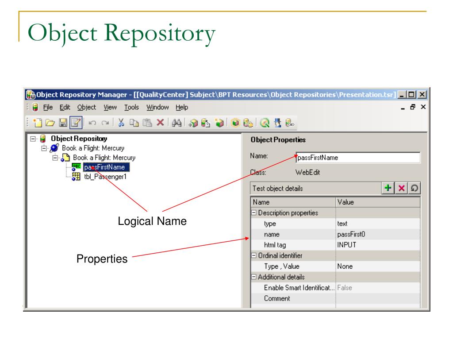453x340 pixels.
Task: Open the View menu
Action: pyautogui.click(x=110, y=107)
